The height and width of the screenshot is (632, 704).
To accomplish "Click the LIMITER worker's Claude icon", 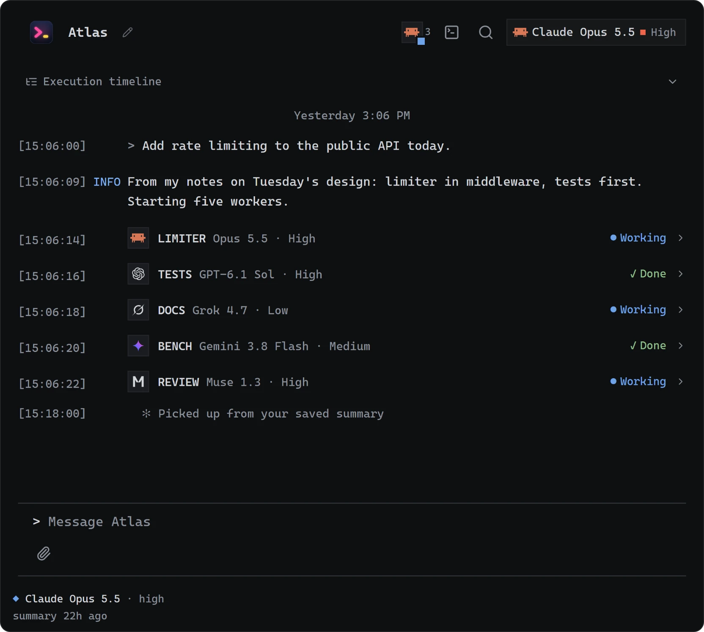I will (138, 238).
